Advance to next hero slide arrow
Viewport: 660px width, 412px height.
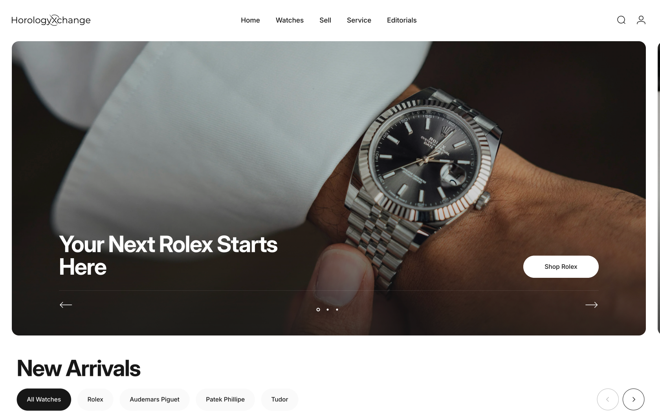(x=592, y=305)
